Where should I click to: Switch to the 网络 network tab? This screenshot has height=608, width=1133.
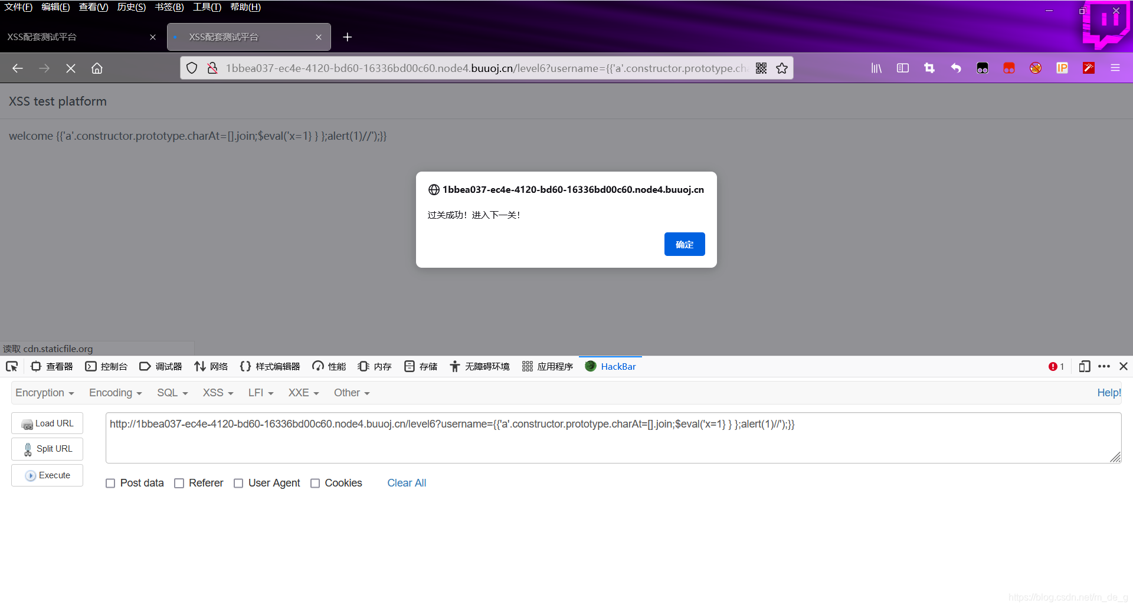coord(211,367)
